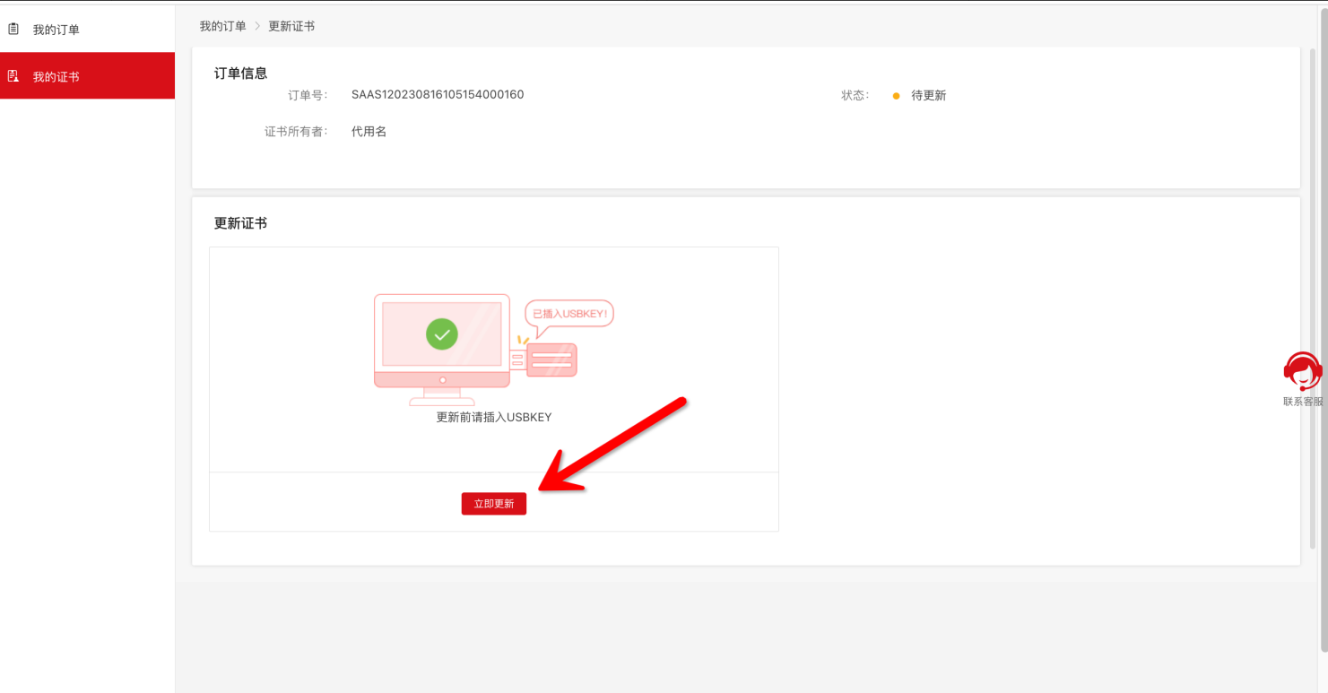
Task: Click the green checkmark on the monitor
Action: pos(441,334)
